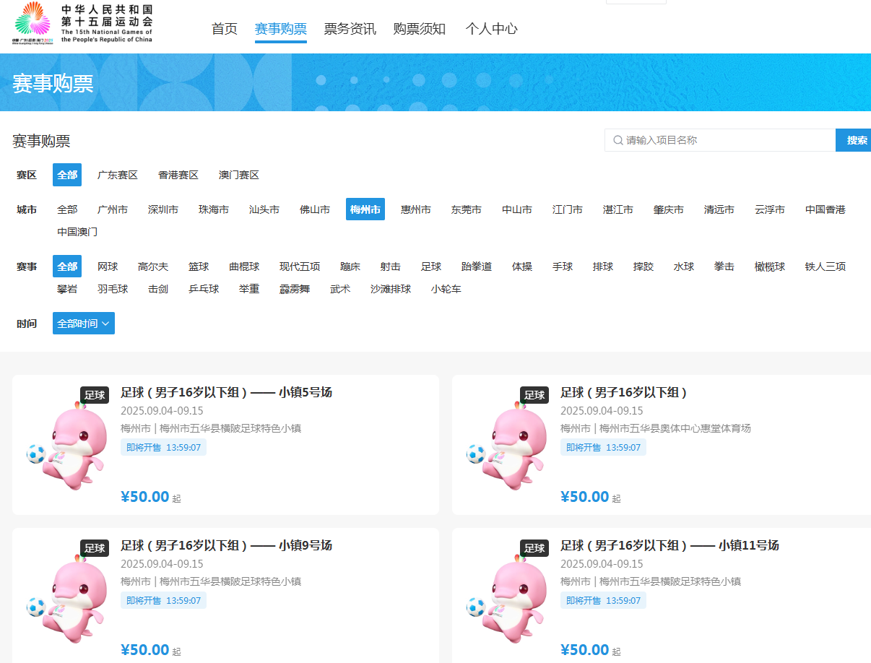
Task: Filter events by 攀岩
Action: (67, 289)
